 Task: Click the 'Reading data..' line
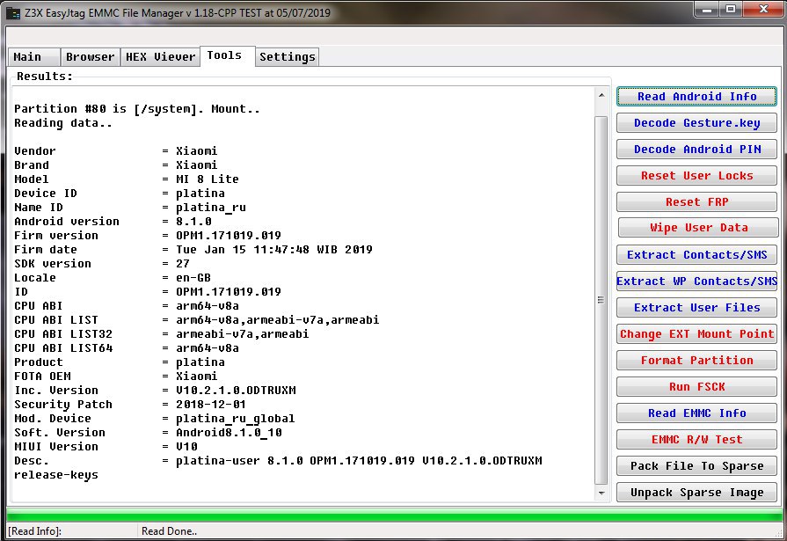pyautogui.click(x=63, y=123)
